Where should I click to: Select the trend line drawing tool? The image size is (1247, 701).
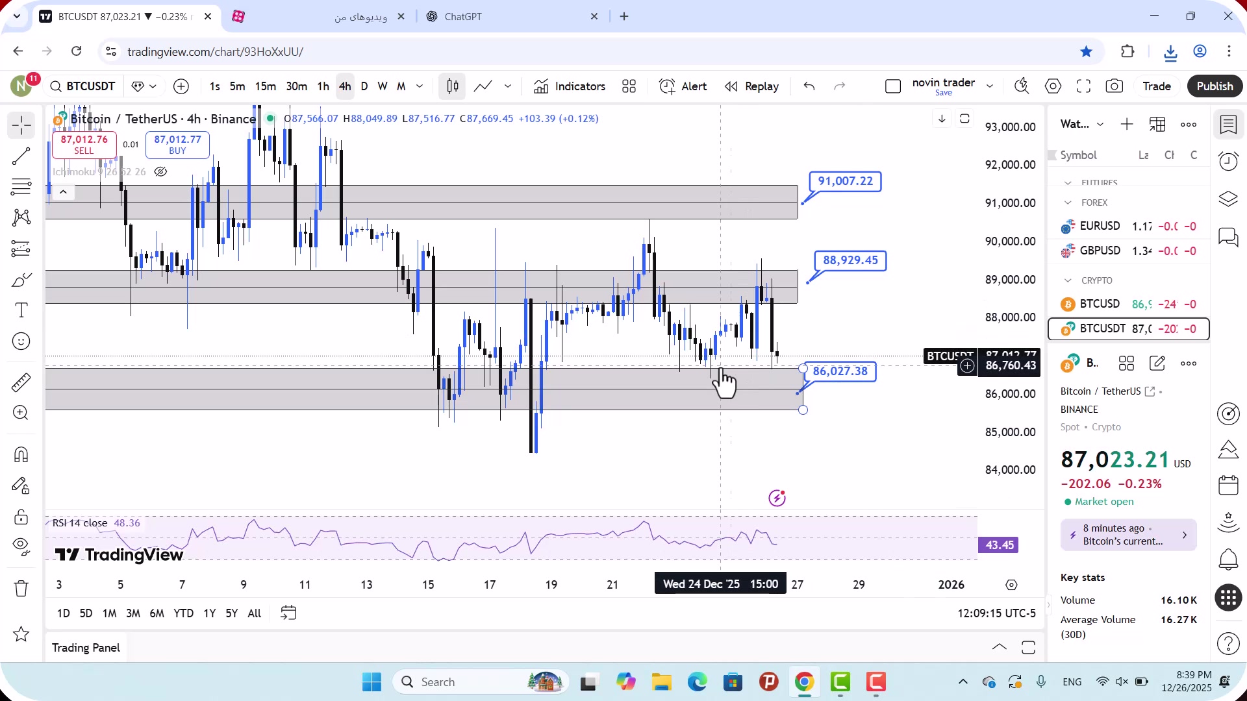tap(21, 156)
